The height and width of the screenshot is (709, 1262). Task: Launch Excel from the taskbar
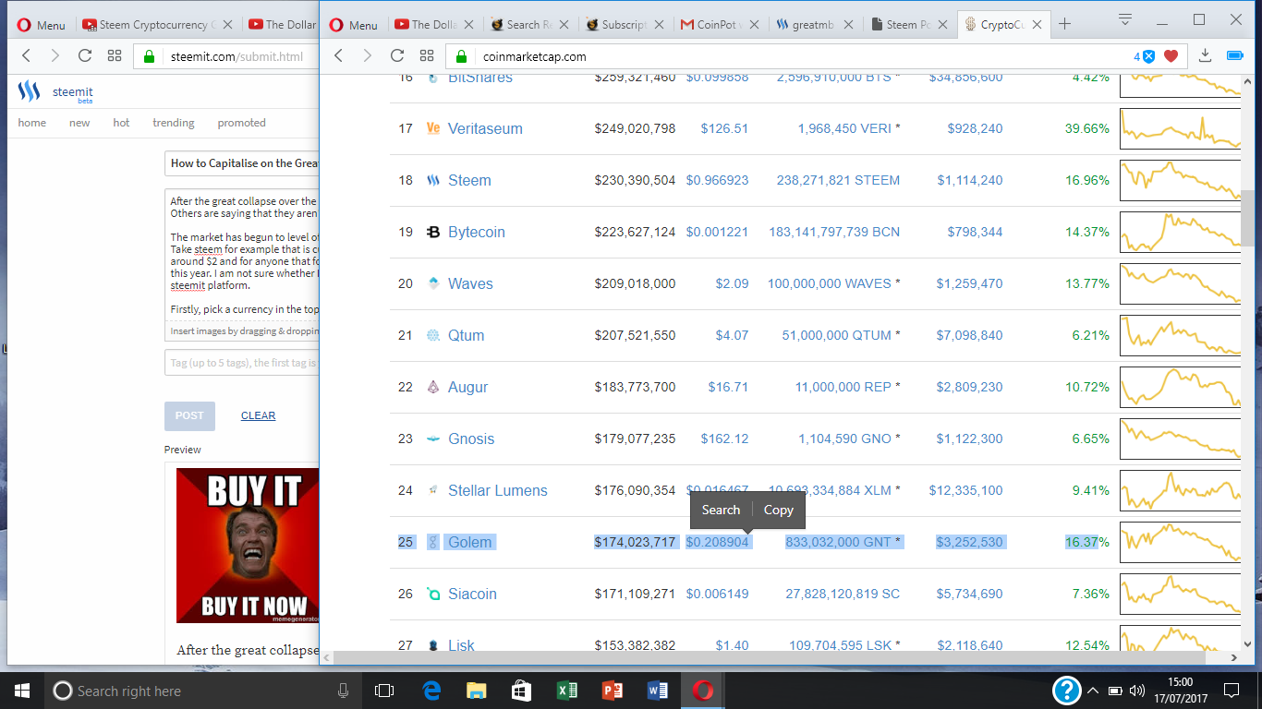tap(566, 691)
